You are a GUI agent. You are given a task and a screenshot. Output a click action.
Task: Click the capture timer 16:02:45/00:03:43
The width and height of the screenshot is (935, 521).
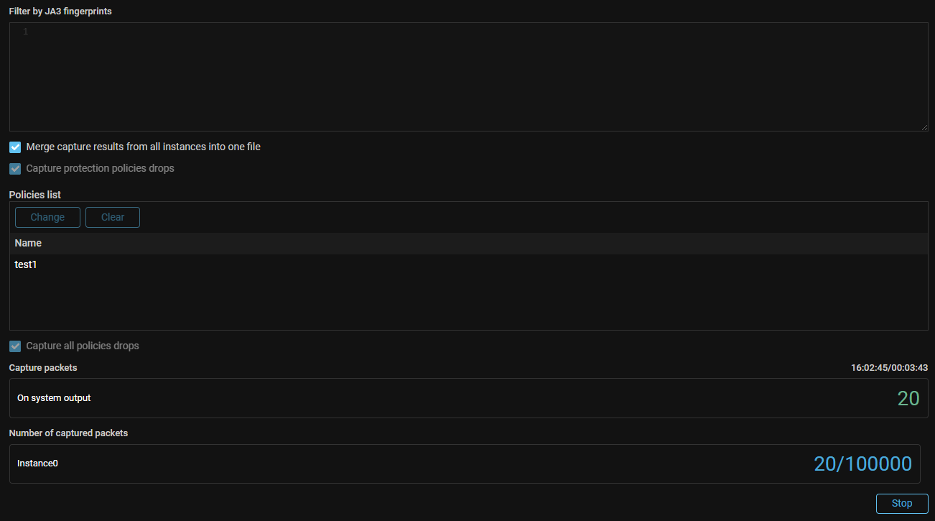coord(889,368)
